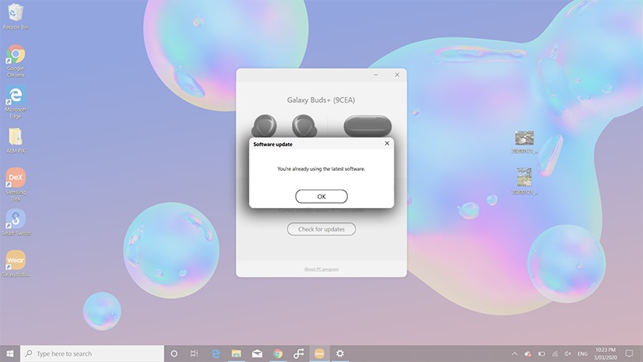Open GalaxyBuds Wear desktop shortcut

(x=16, y=263)
